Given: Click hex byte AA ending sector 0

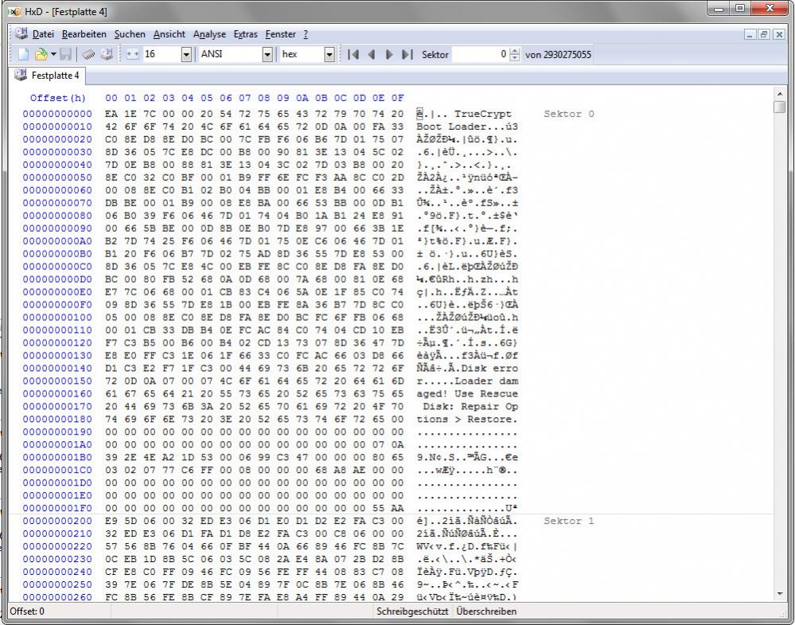Looking at the screenshot, I should click(x=398, y=508).
